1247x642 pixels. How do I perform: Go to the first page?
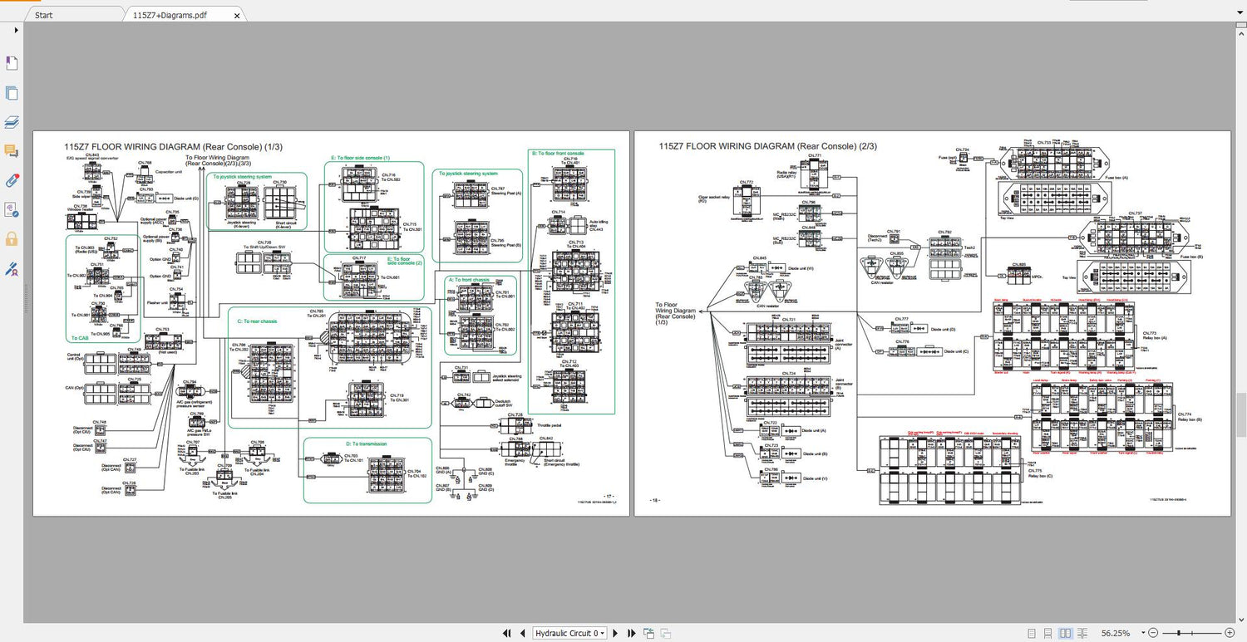click(506, 633)
